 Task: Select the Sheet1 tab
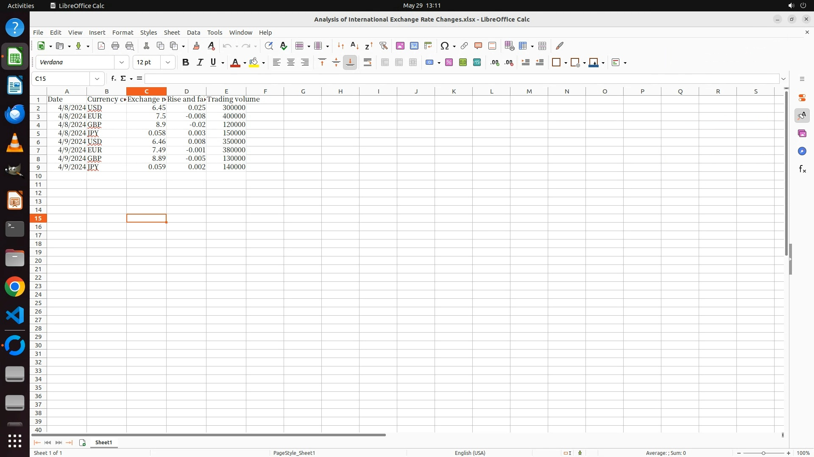(x=103, y=442)
